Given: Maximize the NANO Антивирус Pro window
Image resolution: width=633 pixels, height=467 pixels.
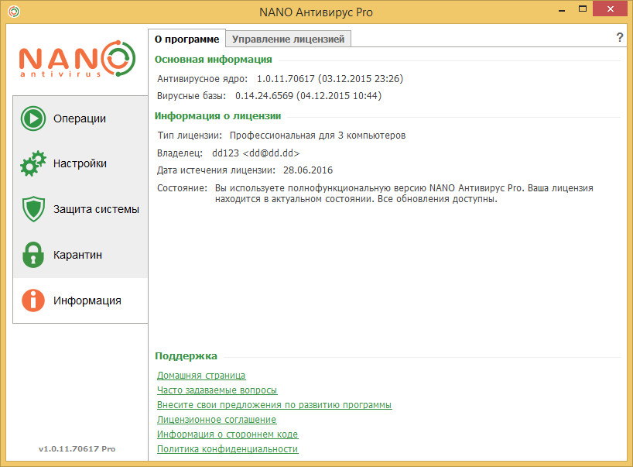Looking at the screenshot, I should point(583,9).
